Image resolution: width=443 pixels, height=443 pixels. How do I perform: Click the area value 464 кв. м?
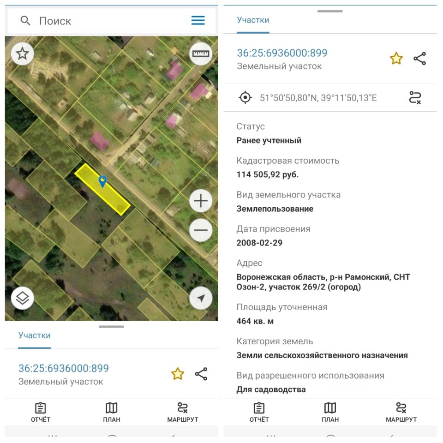coord(255,321)
